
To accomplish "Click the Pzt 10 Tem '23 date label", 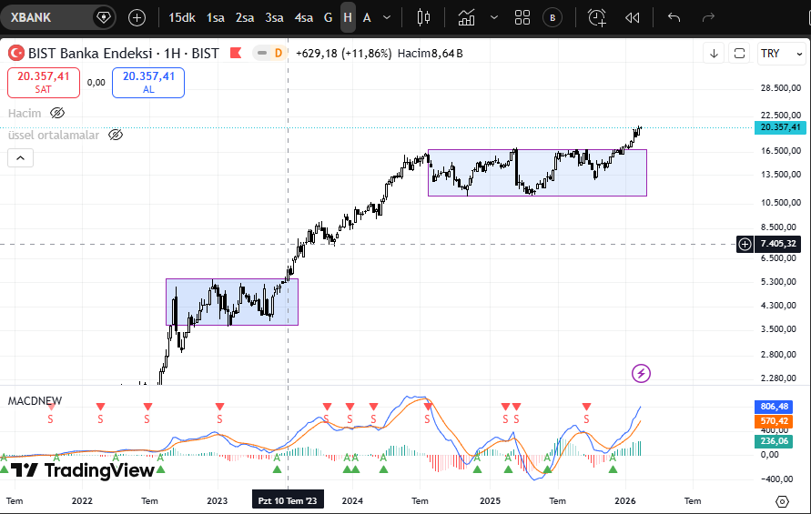I will pyautogui.click(x=288, y=500).
